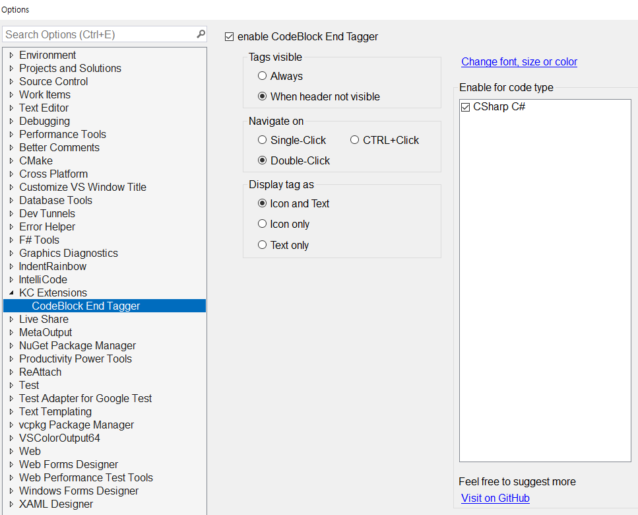Select ReAttach category
This screenshot has width=638, height=515.
point(40,372)
